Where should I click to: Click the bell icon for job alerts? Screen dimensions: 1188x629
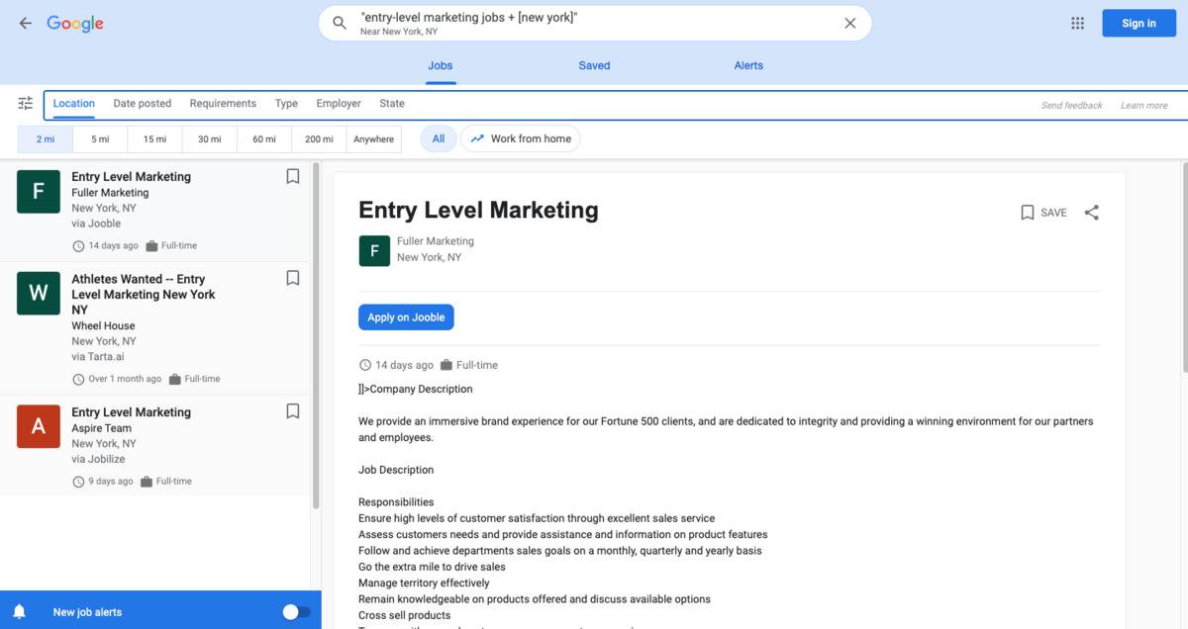tap(19, 612)
